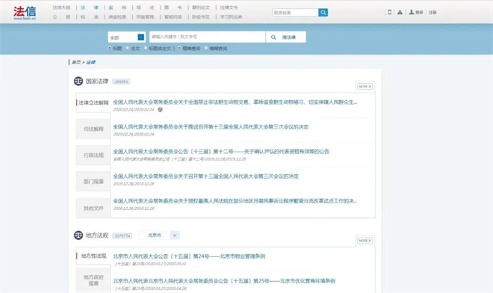The width and height of the screenshot is (493, 293).
Task: Click the mobile phone icon in header
Action: point(390,12)
